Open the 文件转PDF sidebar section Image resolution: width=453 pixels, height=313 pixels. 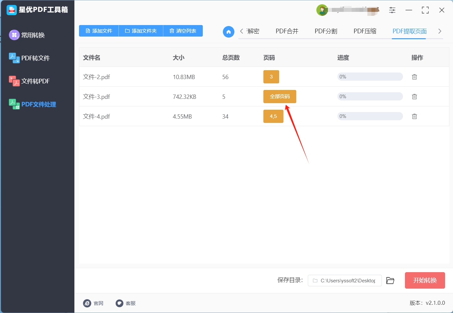[29, 81]
